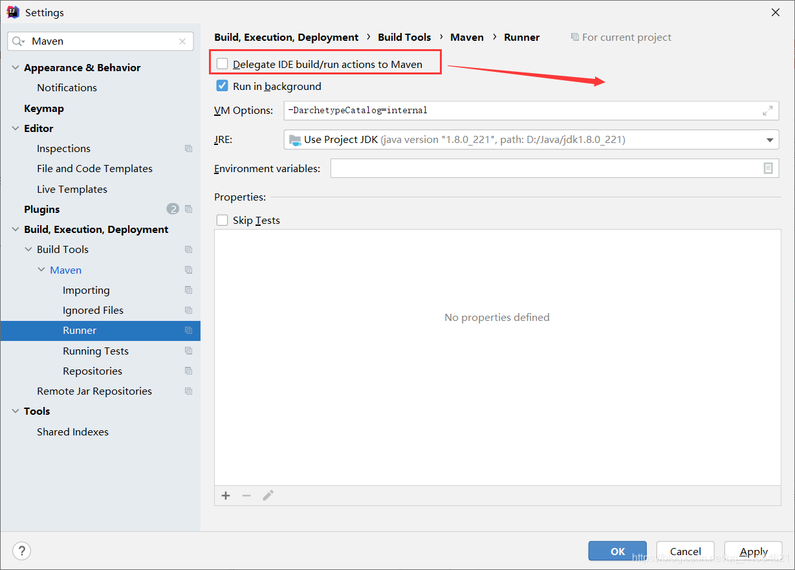Click Apply button
The height and width of the screenshot is (570, 795).
[x=754, y=551]
